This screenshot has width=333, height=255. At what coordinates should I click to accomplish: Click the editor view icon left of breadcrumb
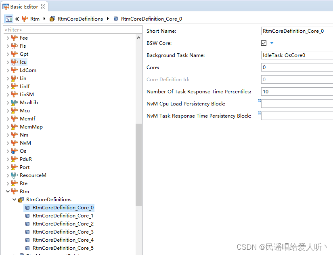tap(8, 19)
